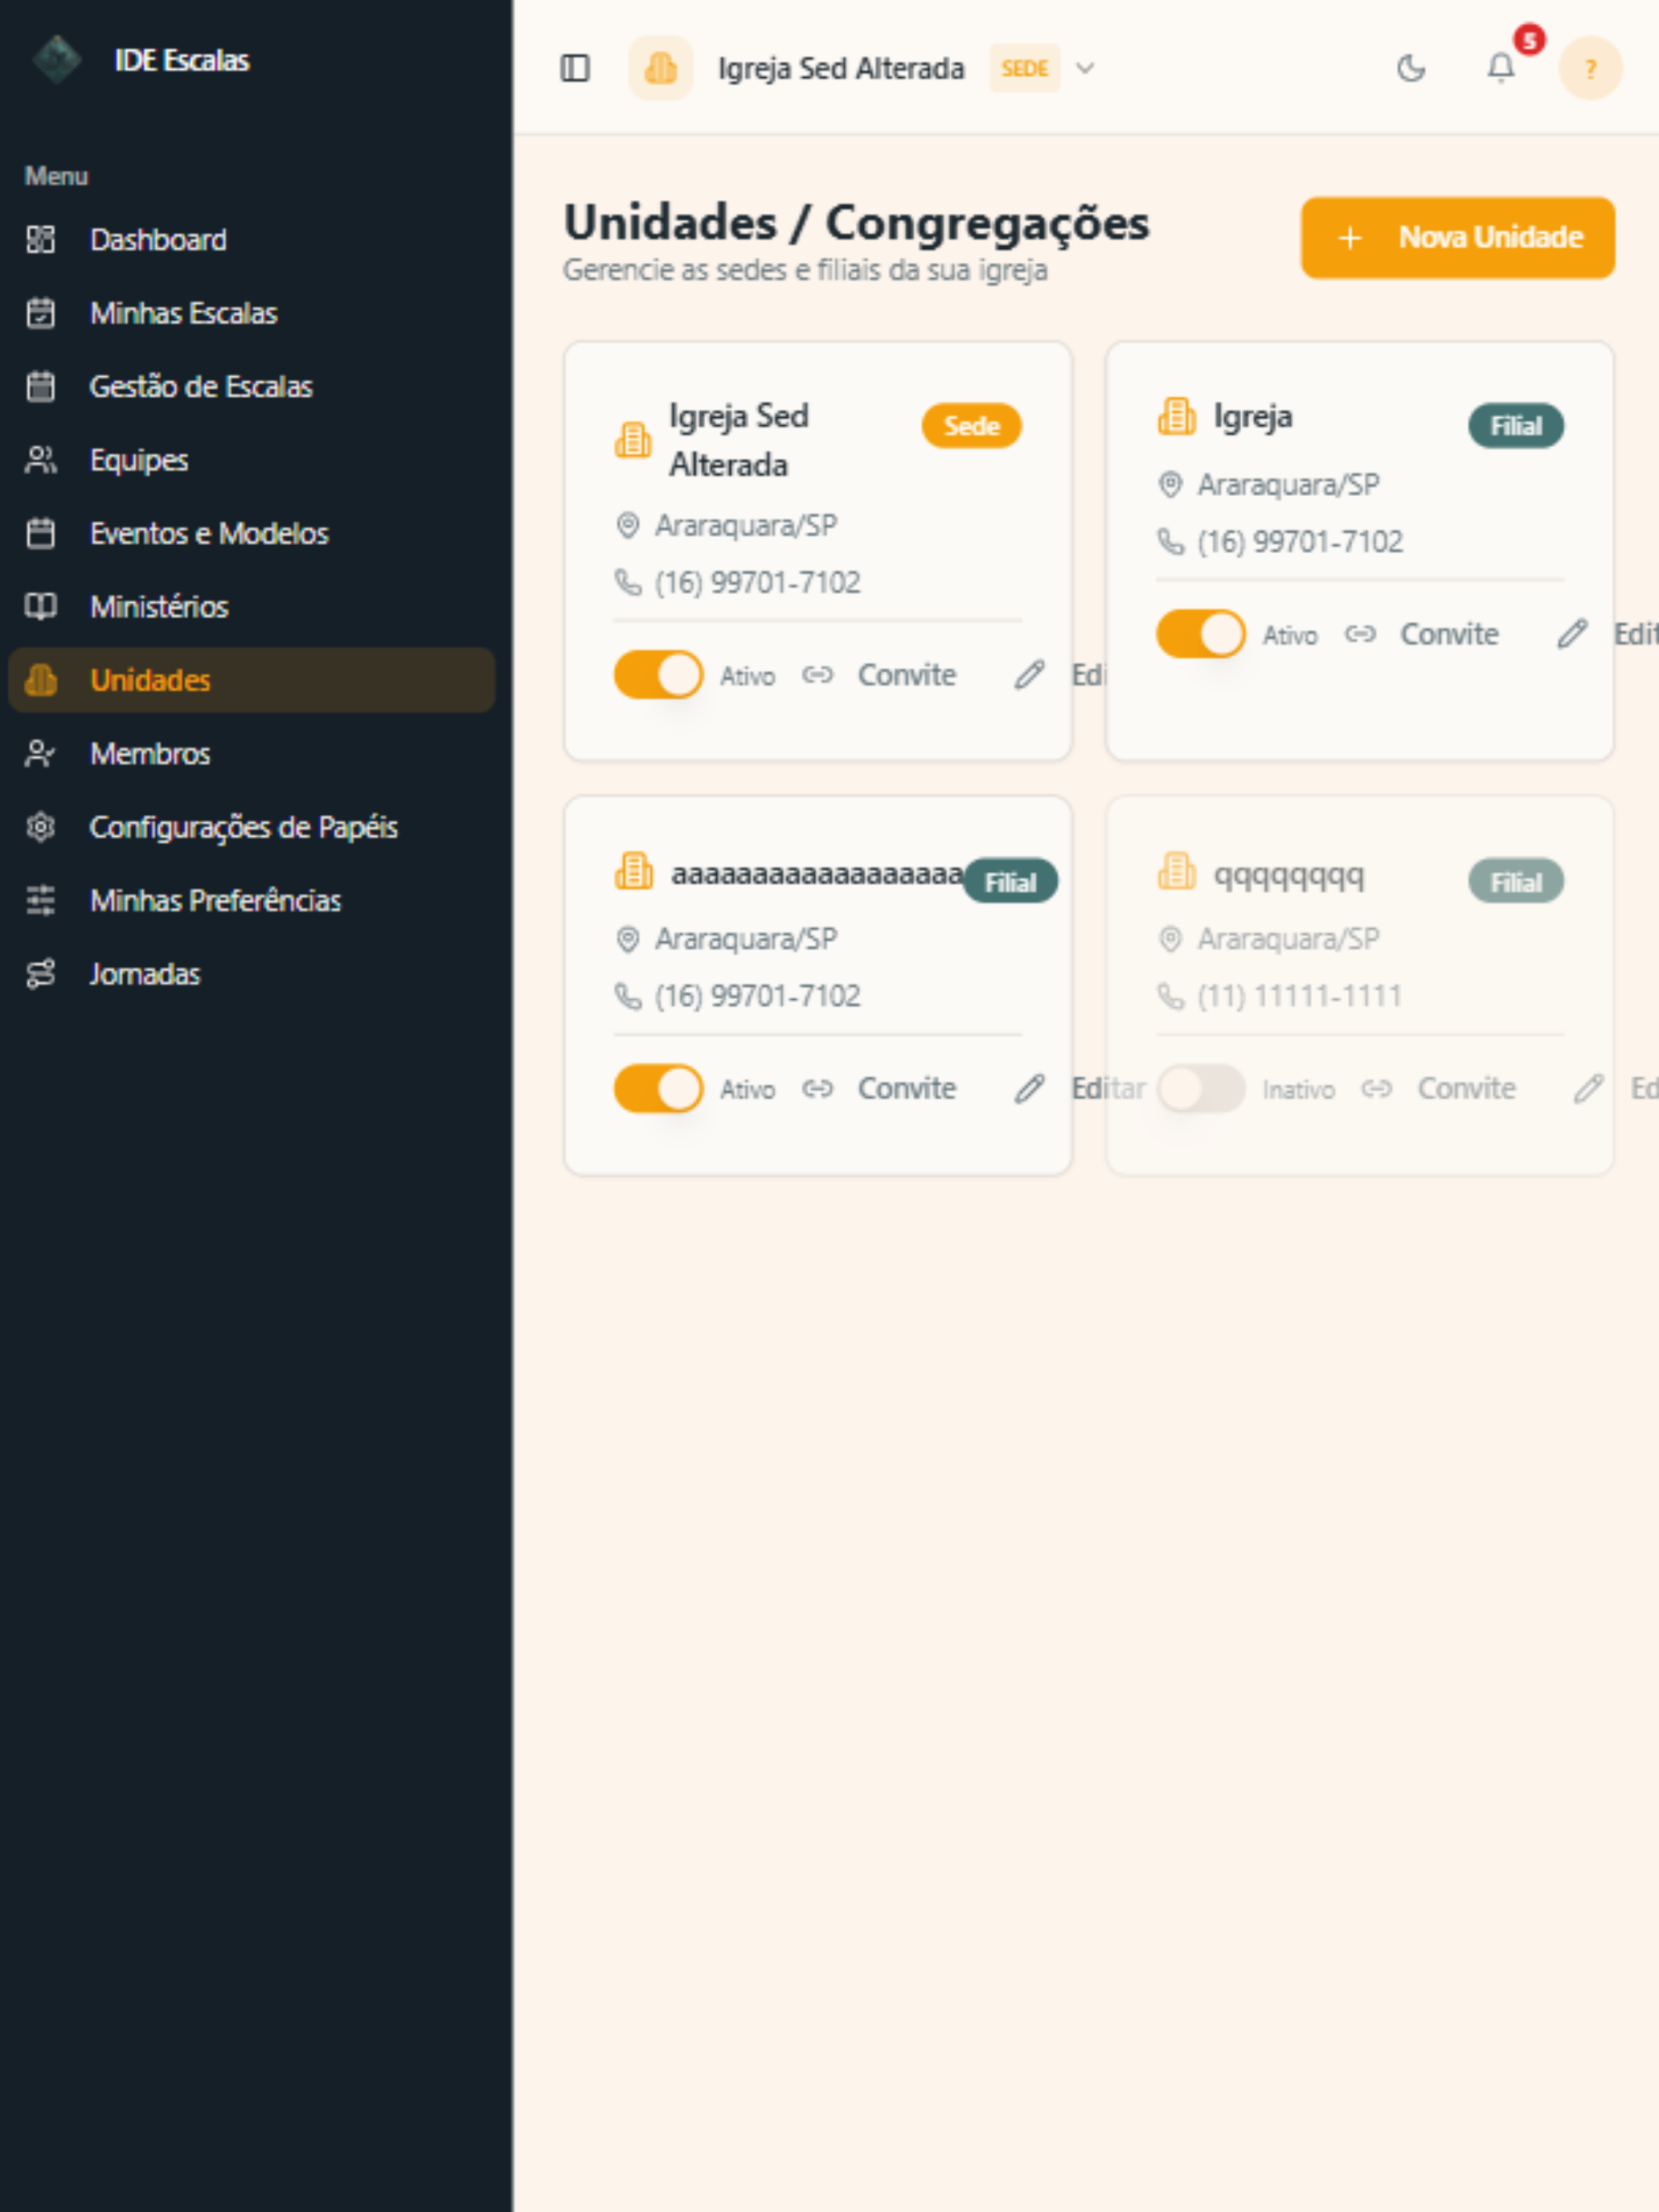This screenshot has height=2212, width=1659.
Task: Click Convite on Igreja Sed Alterada card
Action: pos(906,675)
